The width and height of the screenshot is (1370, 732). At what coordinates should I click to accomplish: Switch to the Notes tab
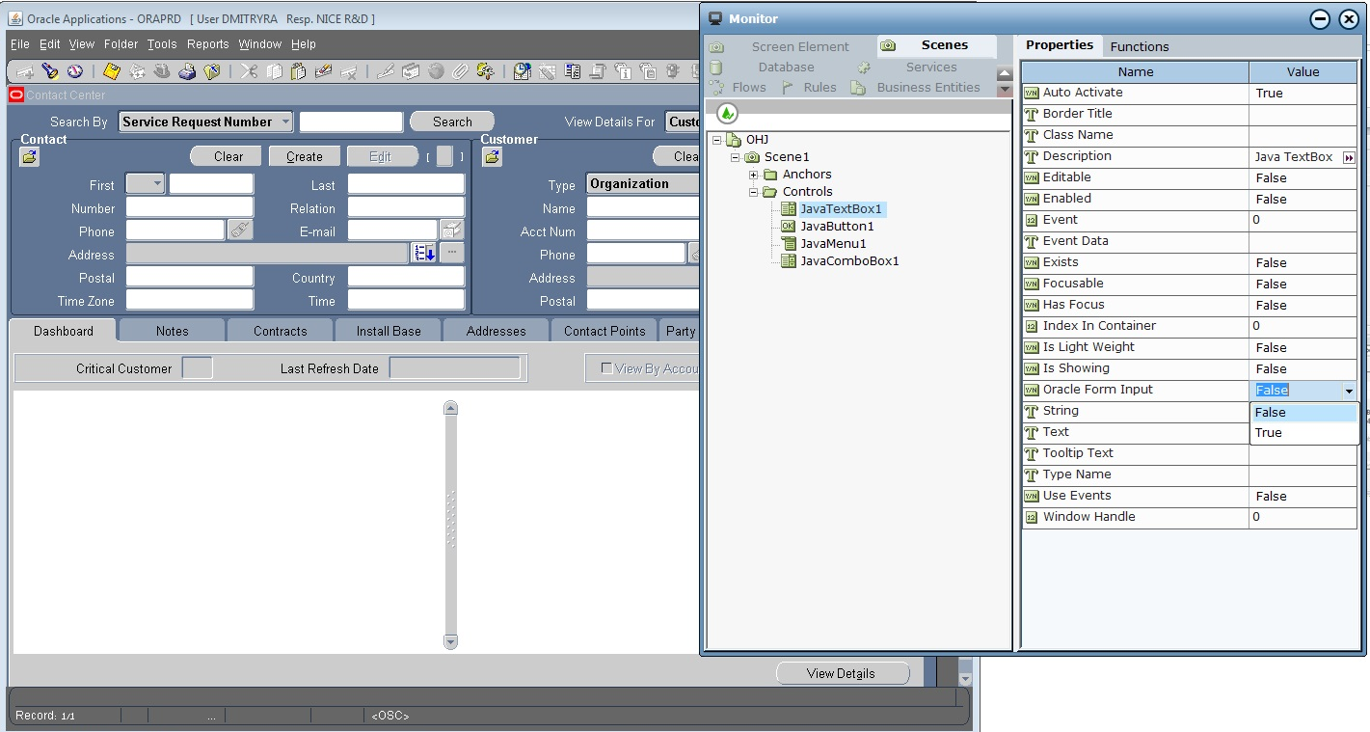(x=173, y=331)
